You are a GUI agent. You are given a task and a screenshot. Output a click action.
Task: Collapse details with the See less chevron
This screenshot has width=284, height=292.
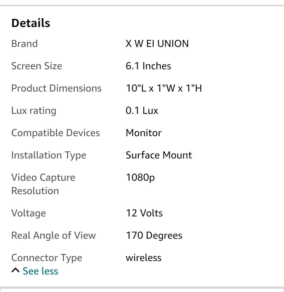pyautogui.click(x=16, y=270)
